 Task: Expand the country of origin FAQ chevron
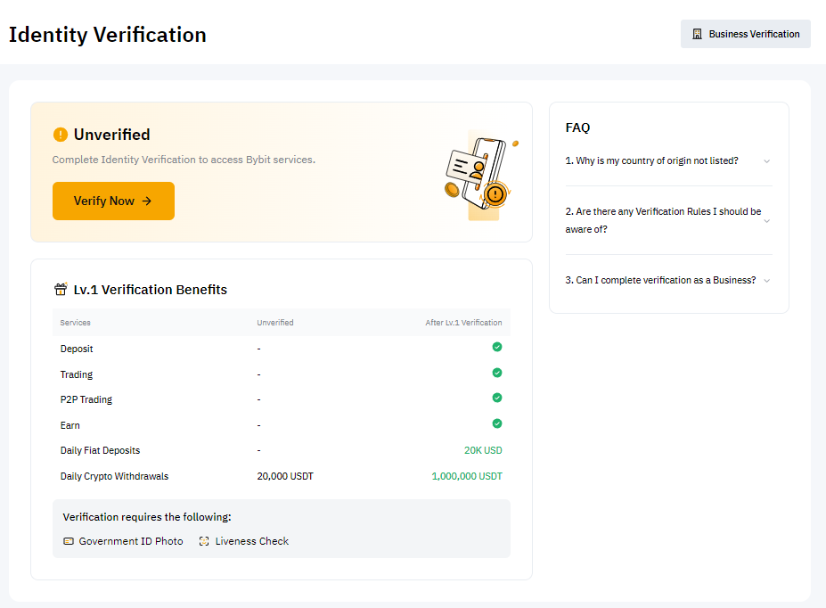click(x=767, y=161)
